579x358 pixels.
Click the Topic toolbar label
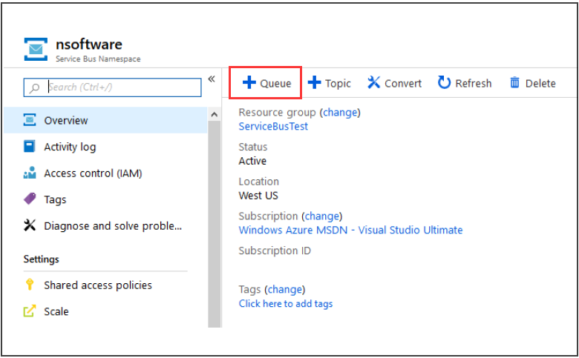tap(338, 84)
